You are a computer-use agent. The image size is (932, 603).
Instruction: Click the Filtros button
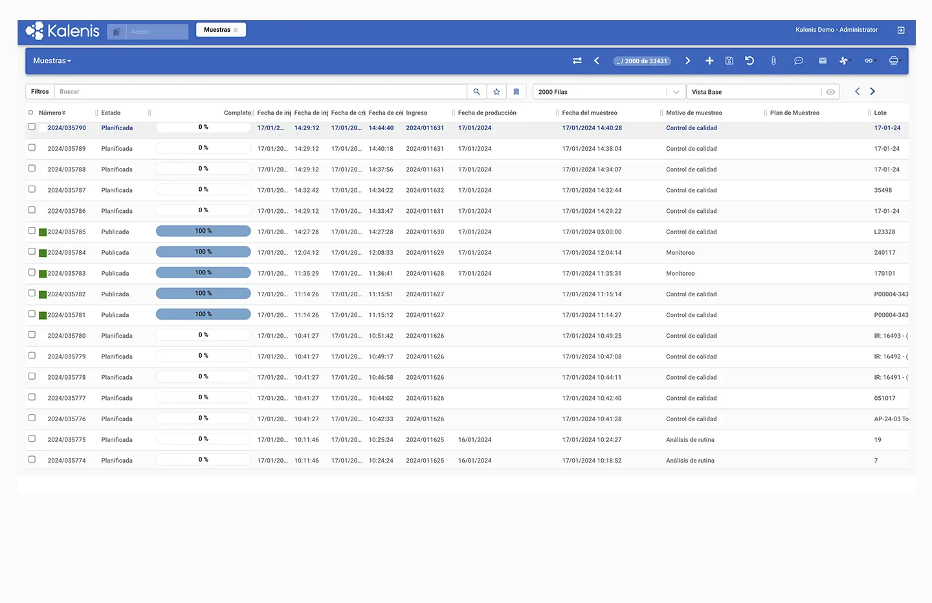[x=40, y=92]
